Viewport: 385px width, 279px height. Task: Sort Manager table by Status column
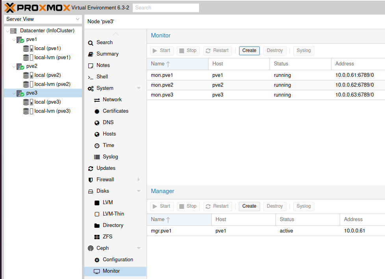coord(308,219)
